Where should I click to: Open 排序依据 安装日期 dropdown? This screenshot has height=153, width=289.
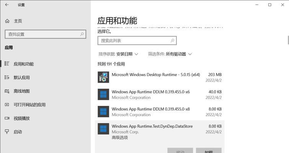(118, 54)
